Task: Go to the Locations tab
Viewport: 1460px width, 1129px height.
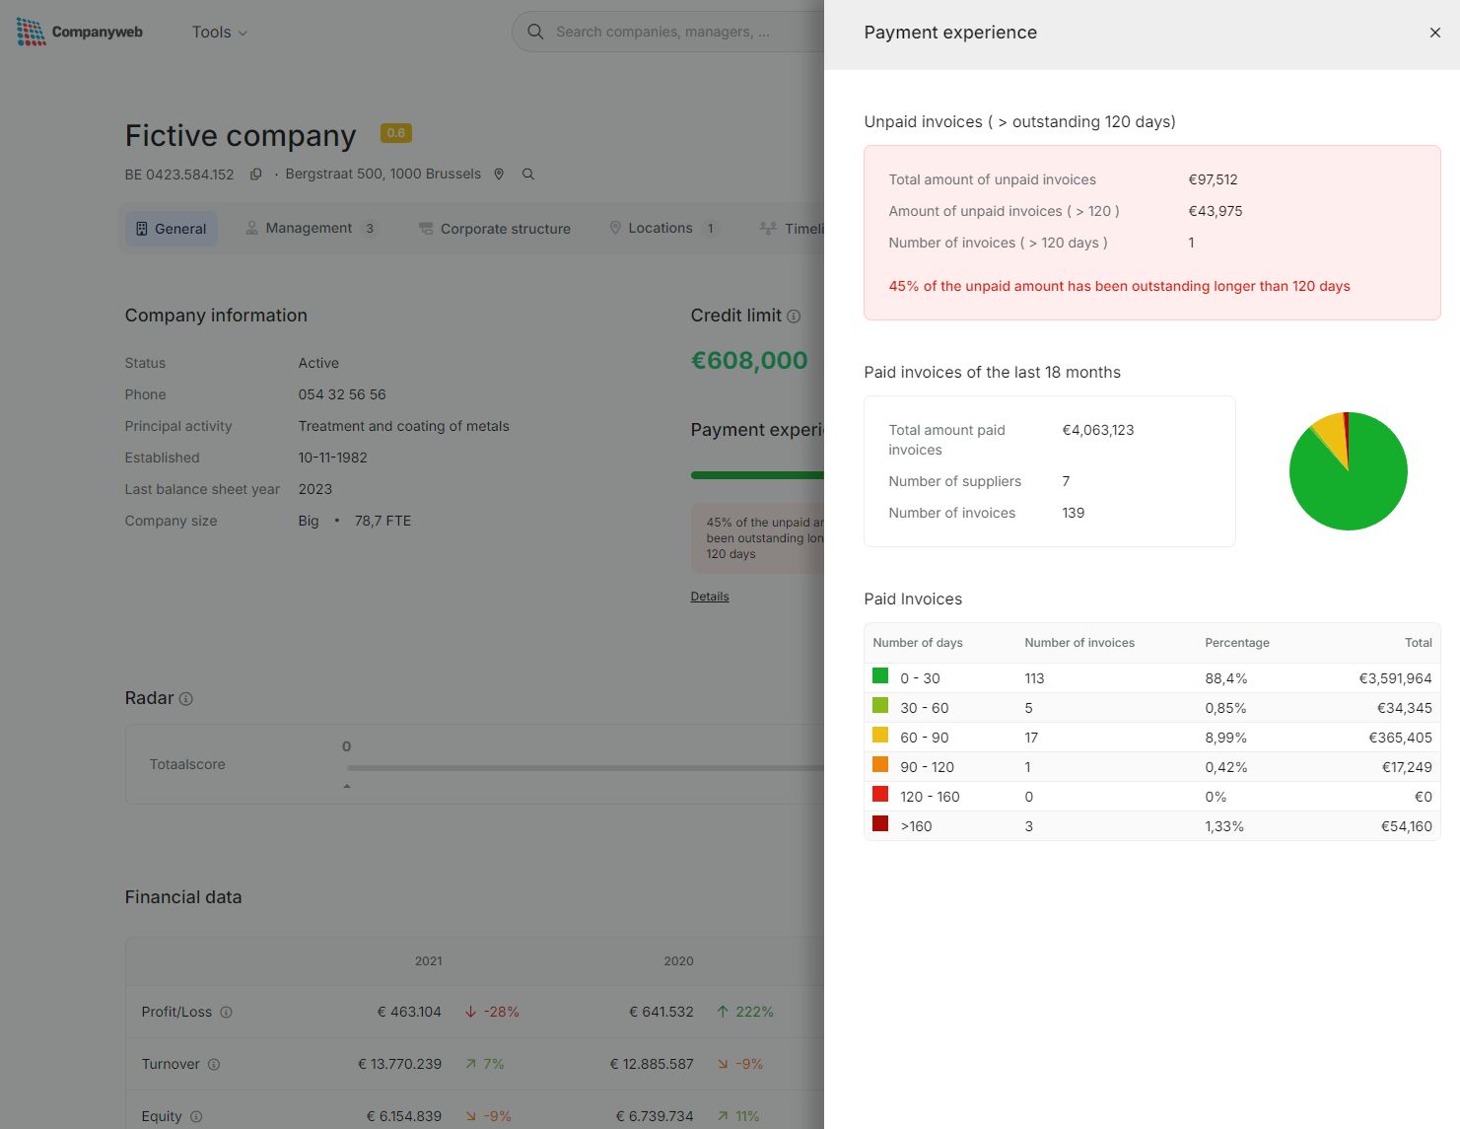Action: pyautogui.click(x=661, y=229)
